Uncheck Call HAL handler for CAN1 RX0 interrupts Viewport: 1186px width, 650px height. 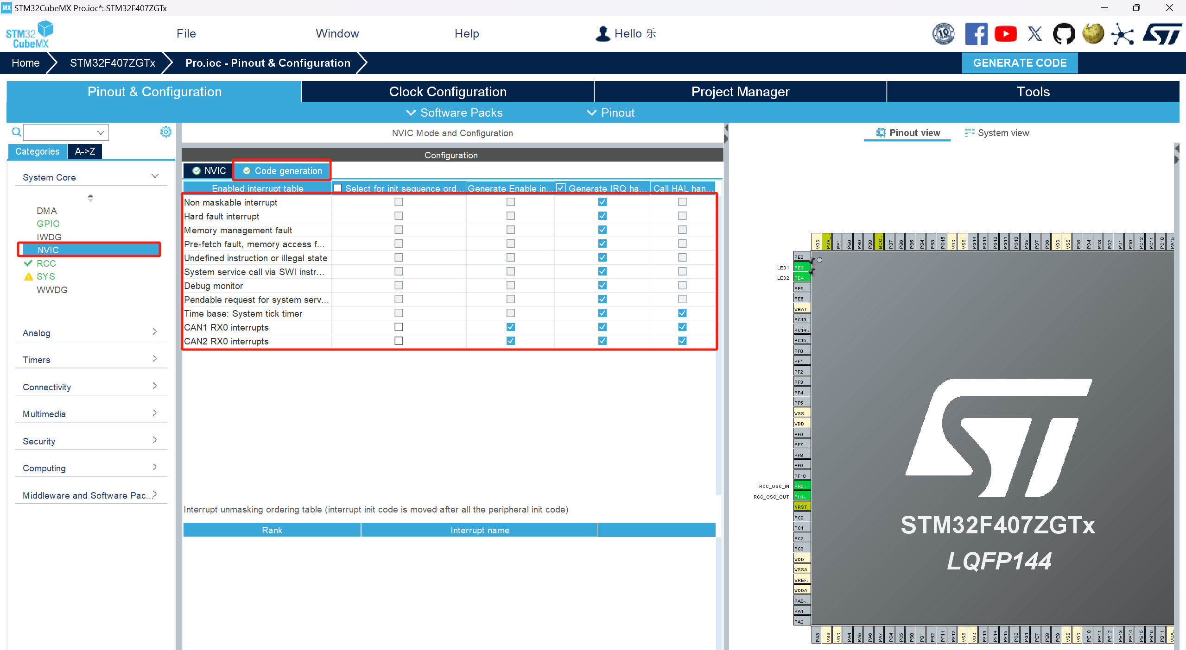(x=682, y=327)
